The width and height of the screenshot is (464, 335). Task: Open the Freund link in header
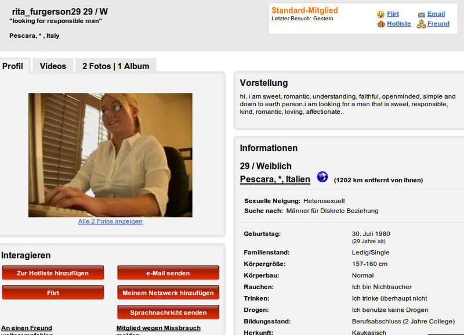438,24
